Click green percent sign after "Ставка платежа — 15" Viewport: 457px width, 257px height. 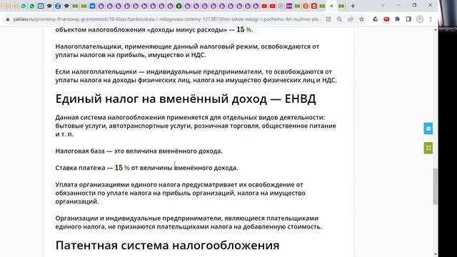point(127,168)
